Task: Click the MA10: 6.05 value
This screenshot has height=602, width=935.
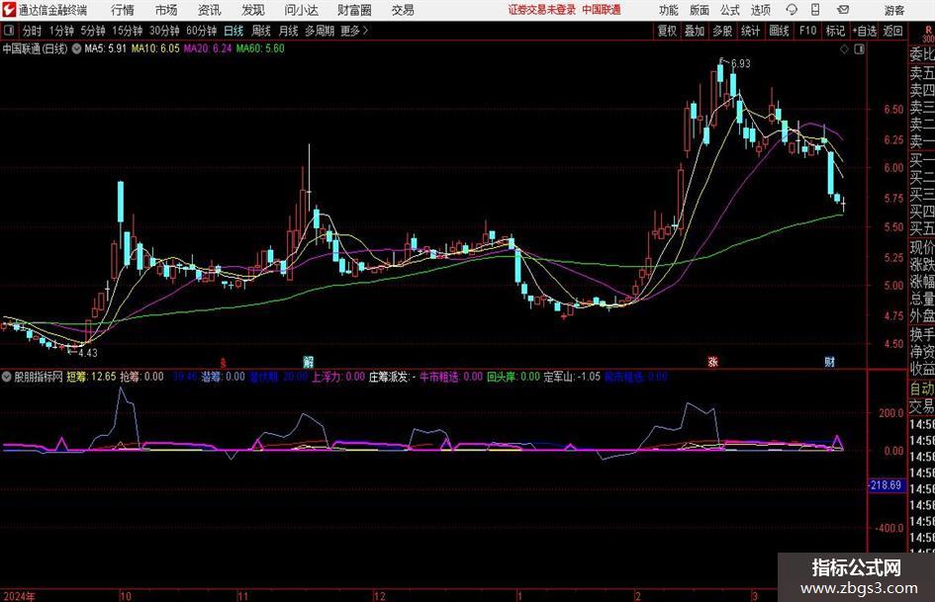Action: click(155, 48)
